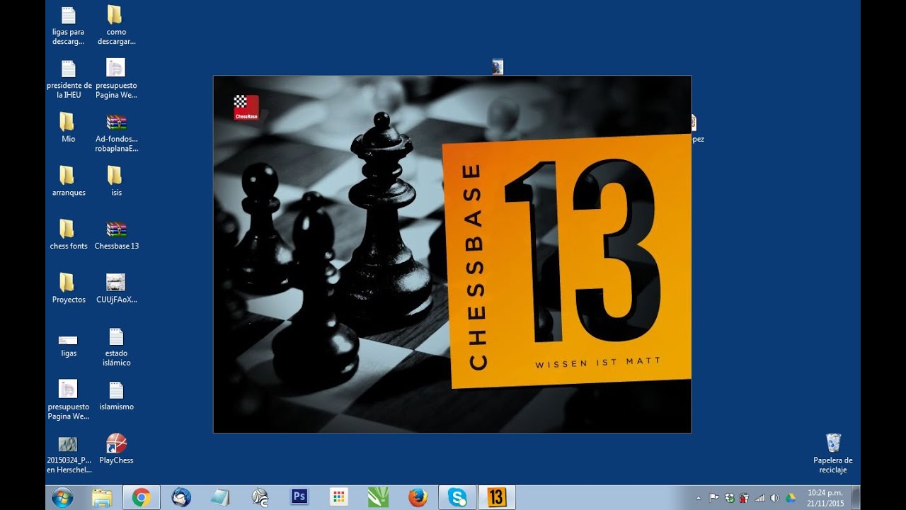Open the notepad-style taskbar icon

220,497
